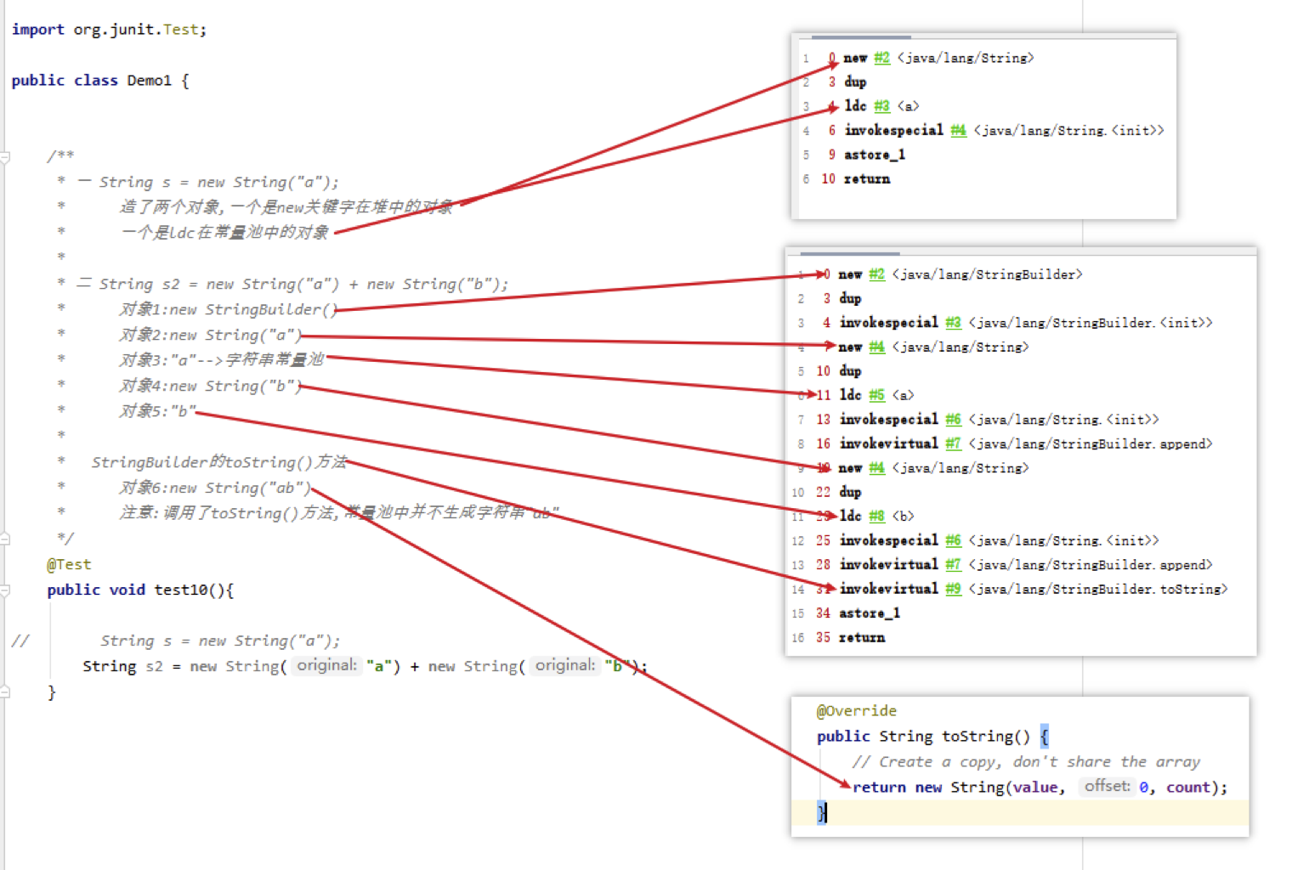
Task: Open #5 <a> ldc constant link
Action: 876,395
